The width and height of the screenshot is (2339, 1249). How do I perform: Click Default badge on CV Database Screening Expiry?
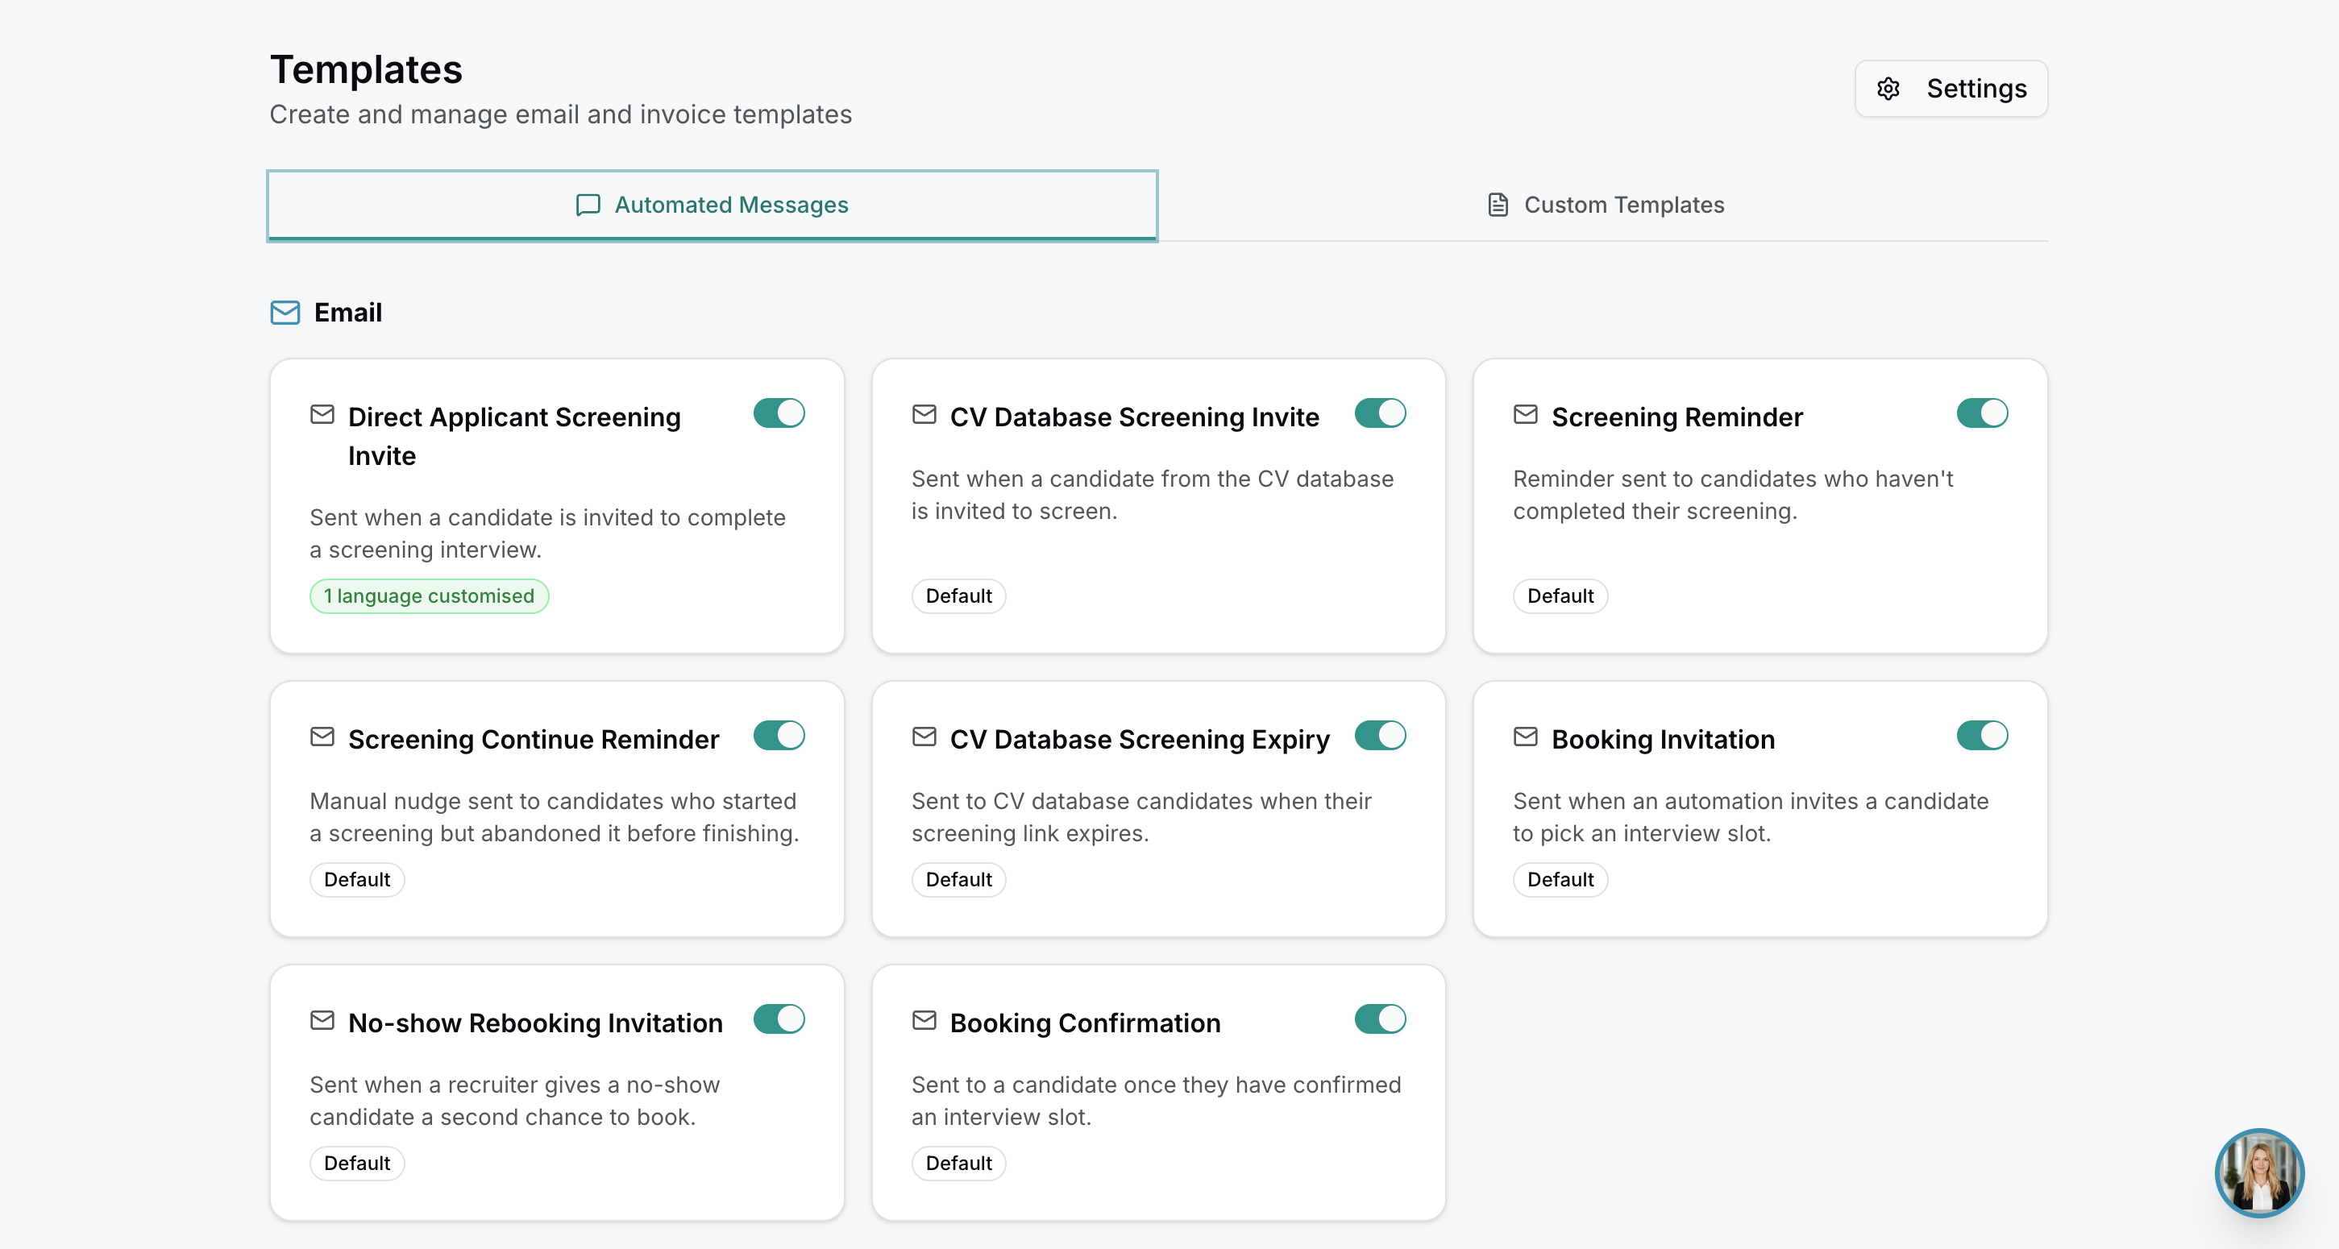(x=959, y=880)
